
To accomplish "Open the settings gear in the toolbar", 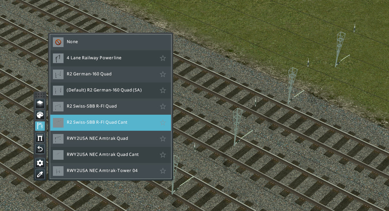I will [40, 163].
